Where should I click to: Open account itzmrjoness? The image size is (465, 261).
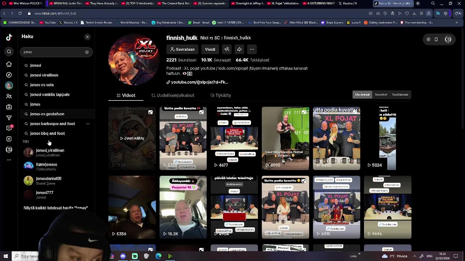(56, 166)
